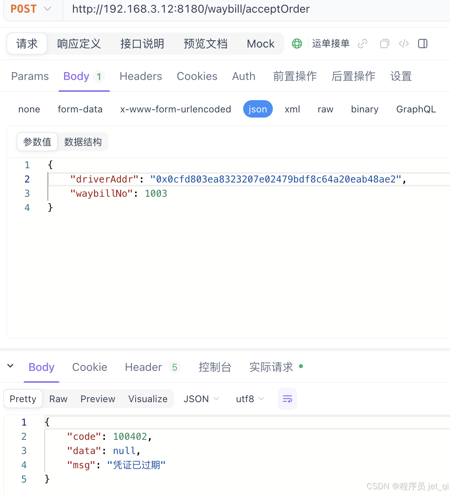
Task: Click the green globe environment icon
Action: (297, 44)
